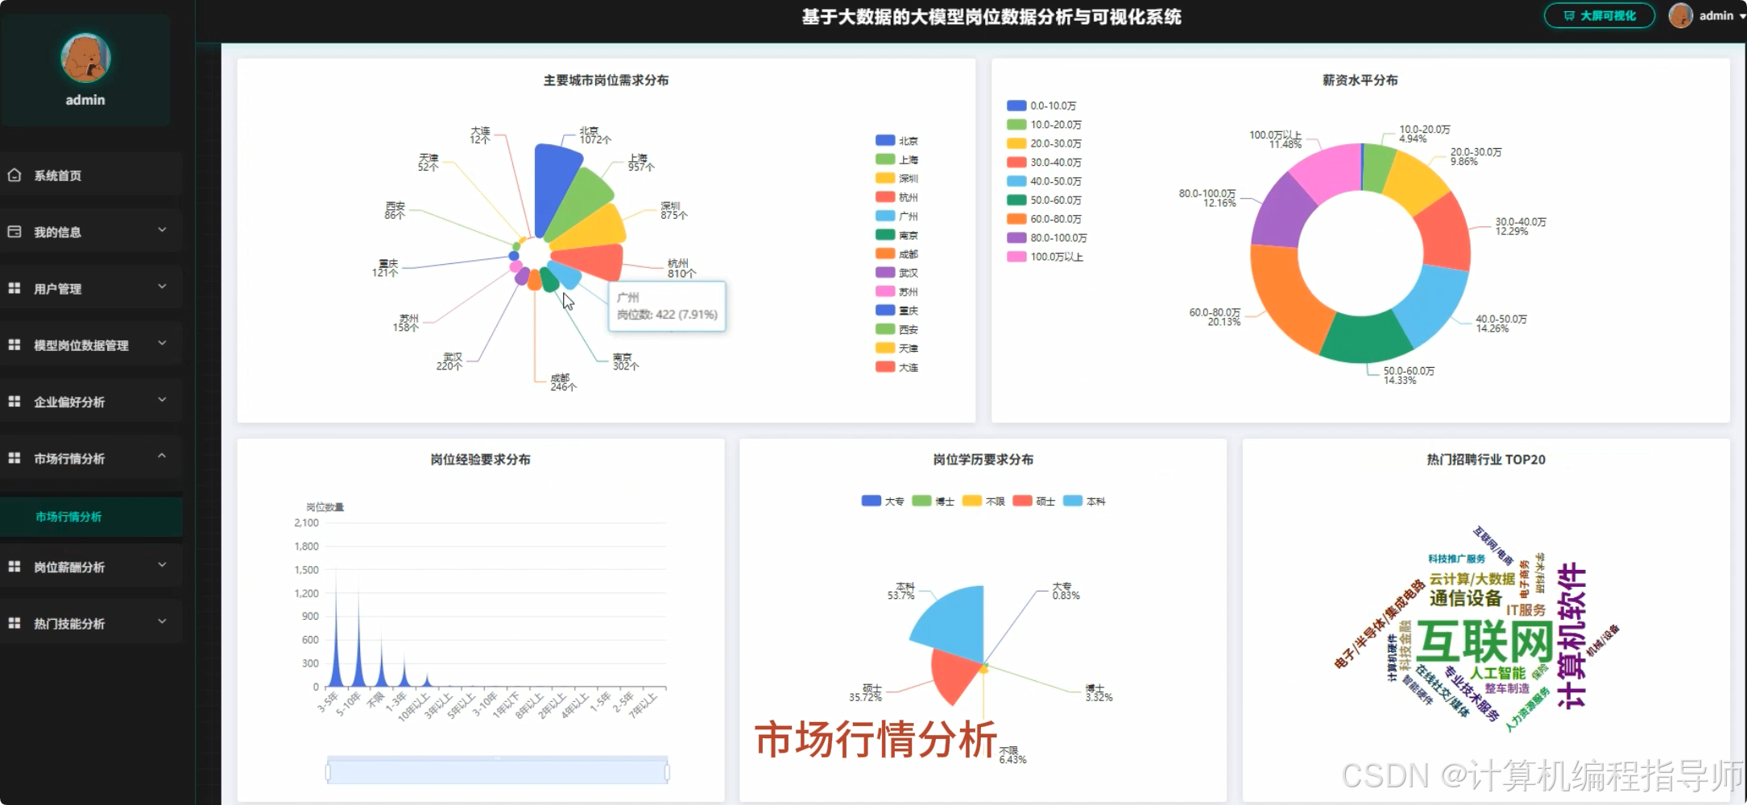Click the admin avatar at sidebar top

(85, 59)
